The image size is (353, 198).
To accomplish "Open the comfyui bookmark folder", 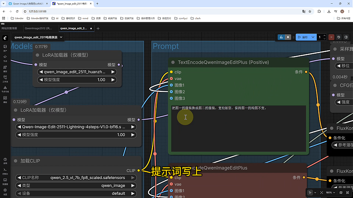I will (181, 18).
